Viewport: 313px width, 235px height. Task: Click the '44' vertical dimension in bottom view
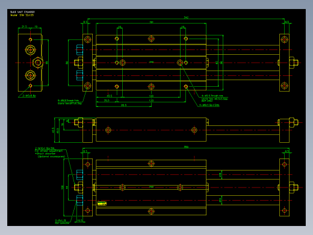[x=67, y=187]
